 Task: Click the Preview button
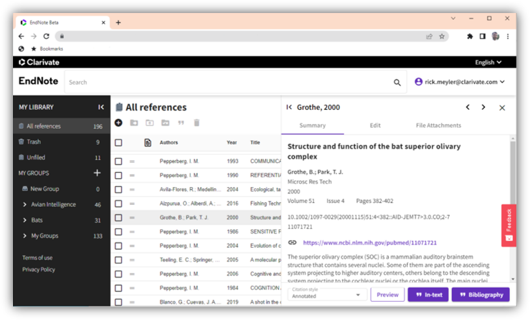pyautogui.click(x=388, y=295)
